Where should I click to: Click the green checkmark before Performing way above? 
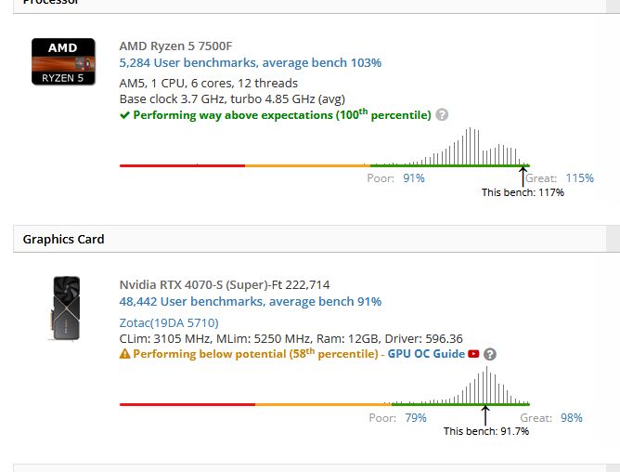tap(124, 115)
